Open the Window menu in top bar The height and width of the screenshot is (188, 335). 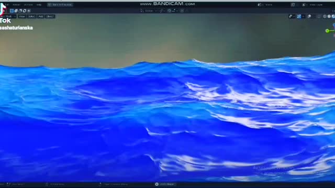tap(28, 5)
